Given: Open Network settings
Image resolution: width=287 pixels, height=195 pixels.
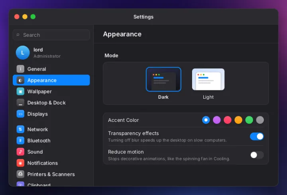Looking at the screenshot, I should 51,129.
